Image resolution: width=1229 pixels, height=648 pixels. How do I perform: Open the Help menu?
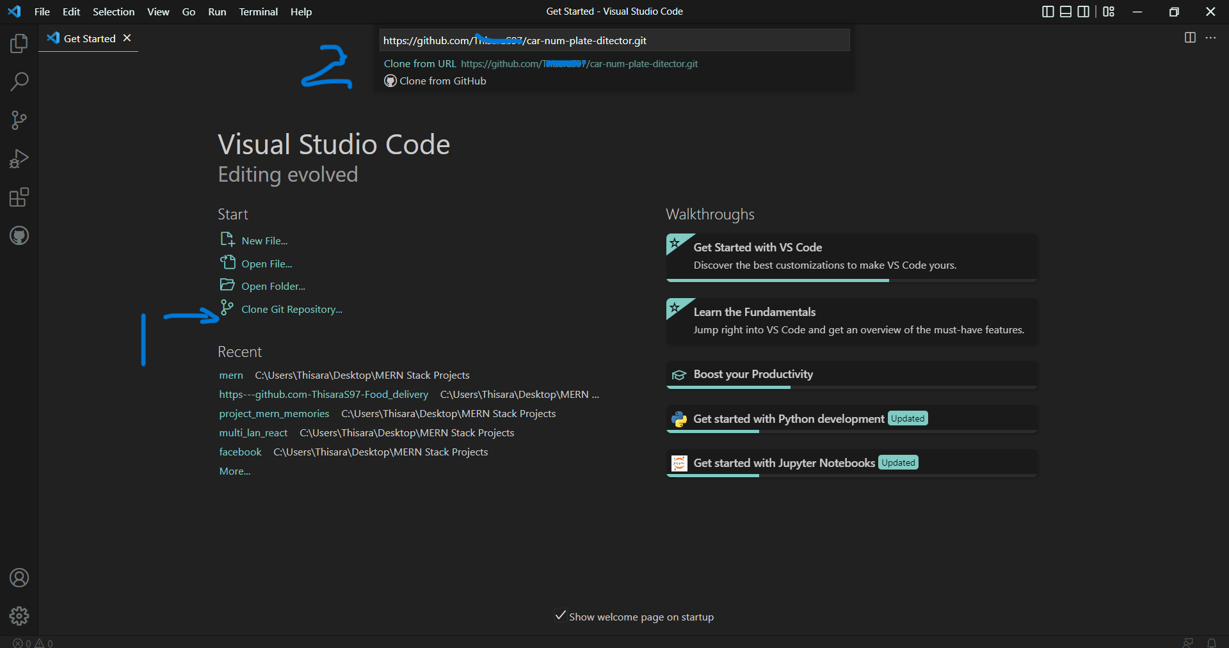[301, 12]
